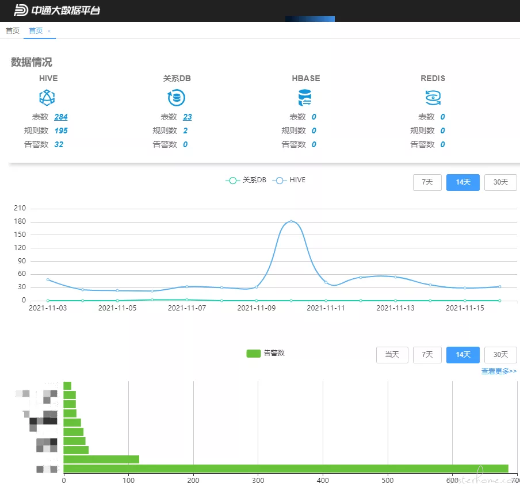
Task: Switch to the 首页 tab without a close icon
Action: [13, 31]
